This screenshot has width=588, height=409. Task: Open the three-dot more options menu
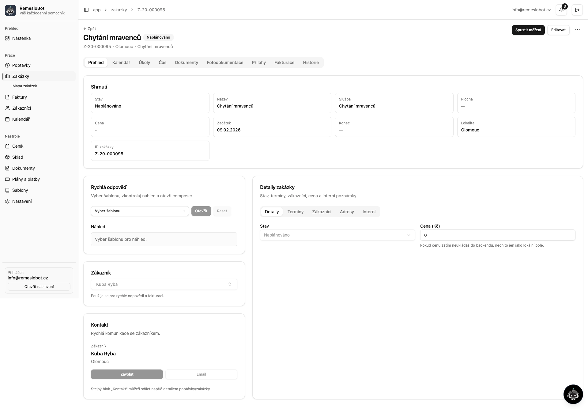[577, 30]
